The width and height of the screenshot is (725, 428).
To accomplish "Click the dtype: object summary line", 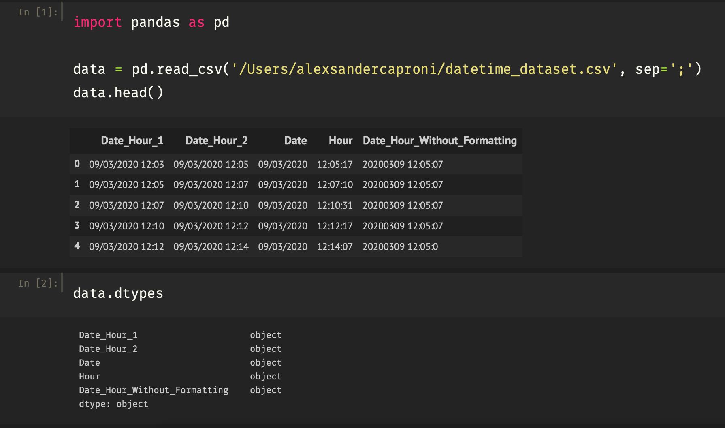I will tap(113, 404).
